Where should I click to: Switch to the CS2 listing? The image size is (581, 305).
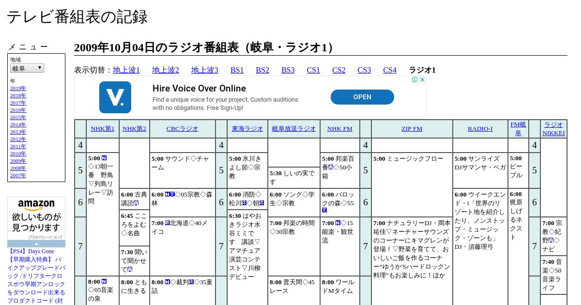[x=339, y=70]
